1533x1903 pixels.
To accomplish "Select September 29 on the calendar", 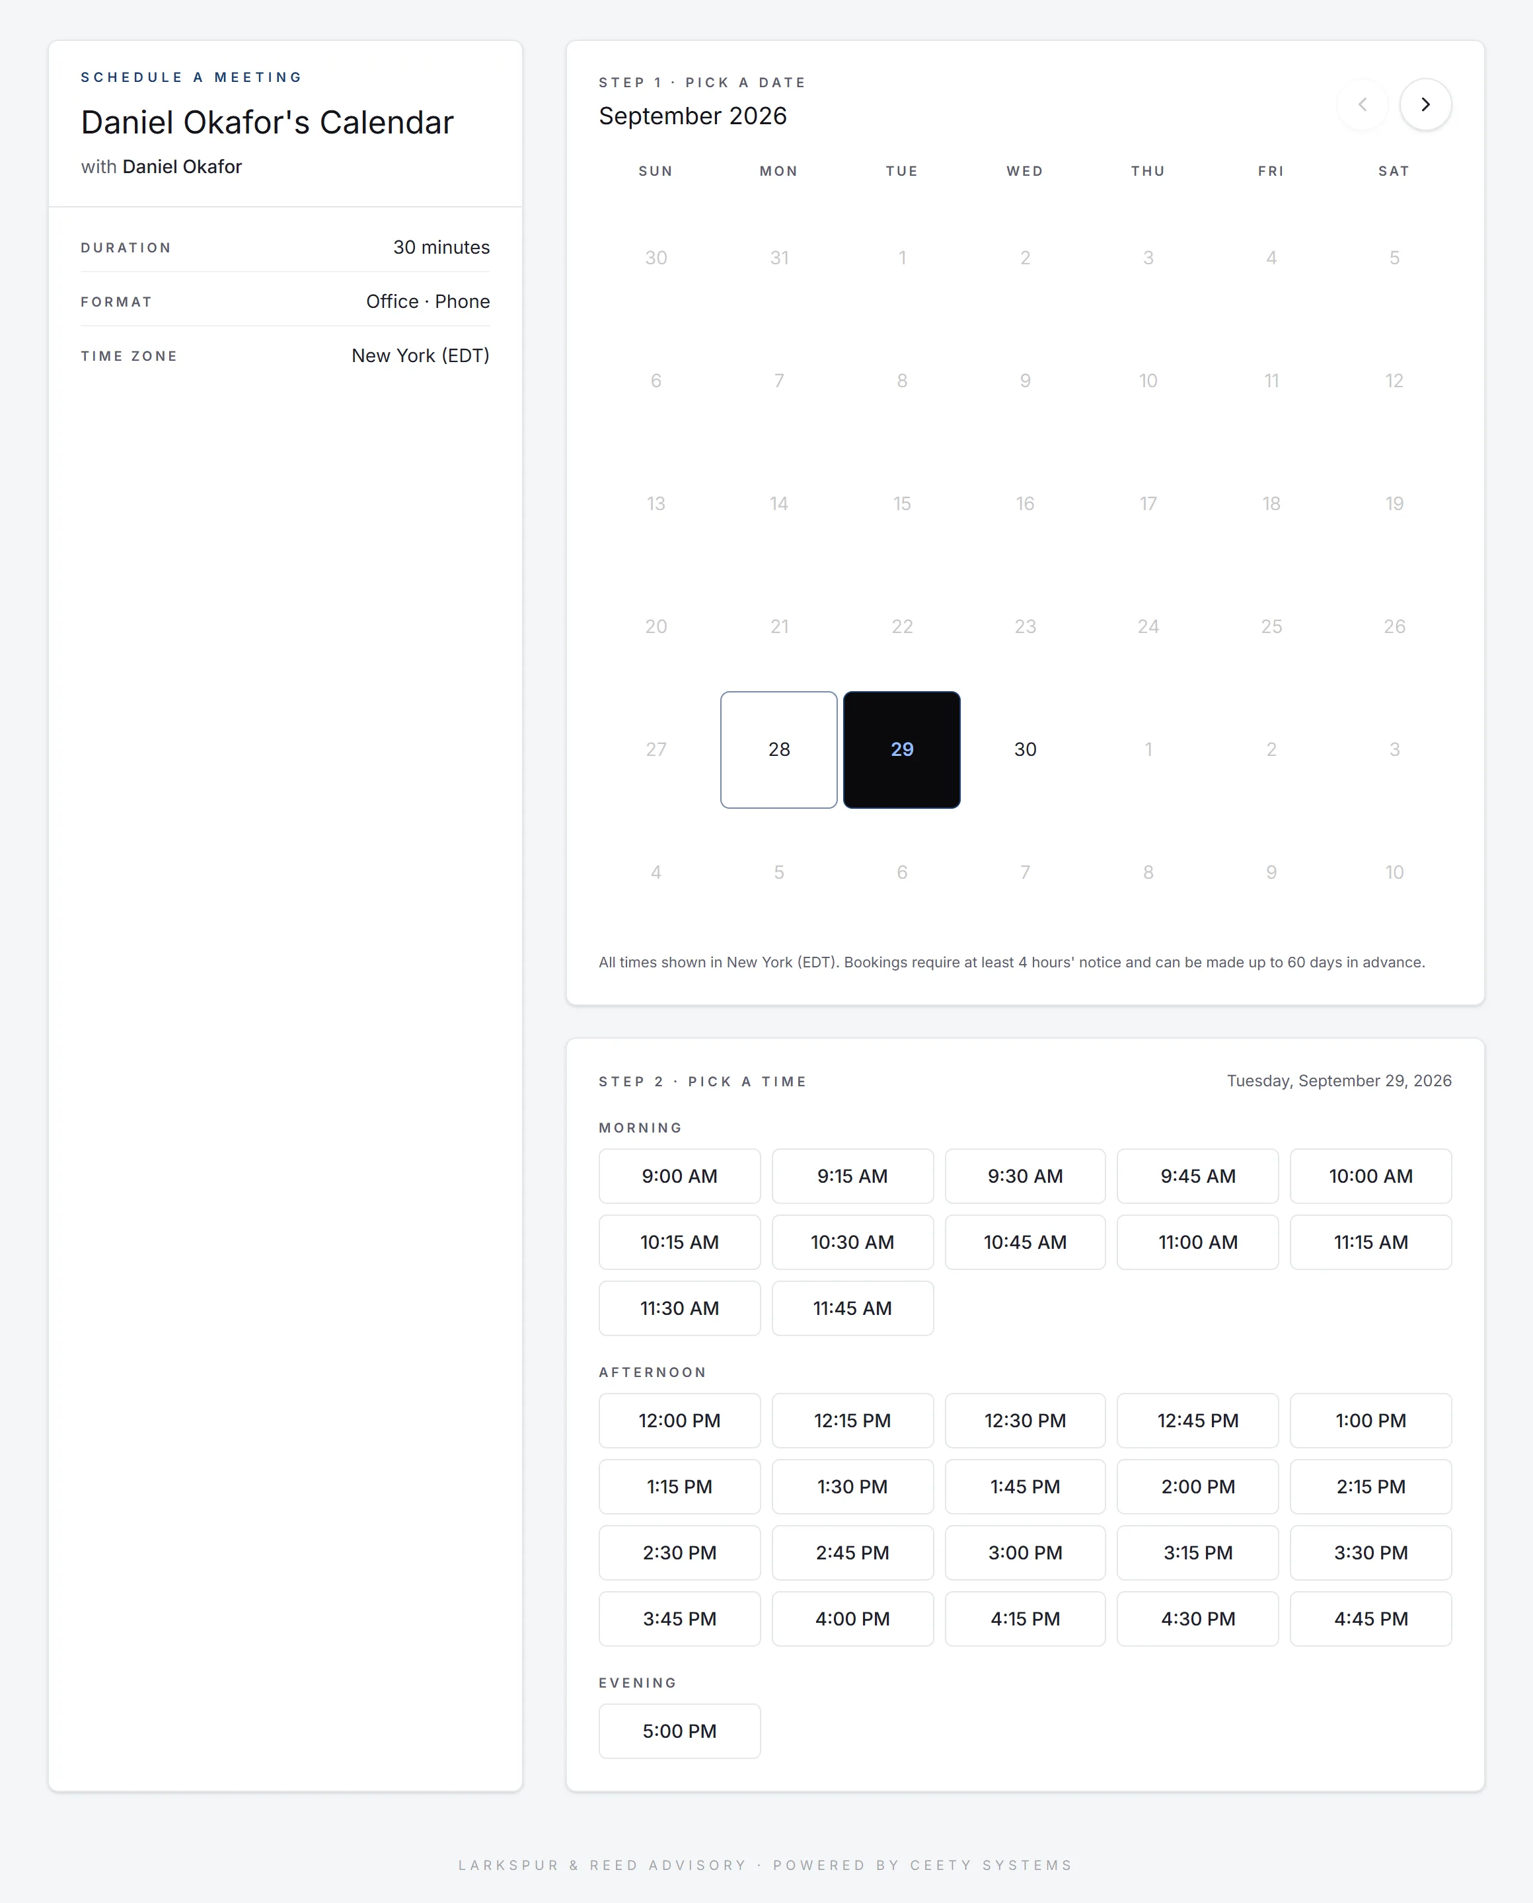I will point(901,750).
